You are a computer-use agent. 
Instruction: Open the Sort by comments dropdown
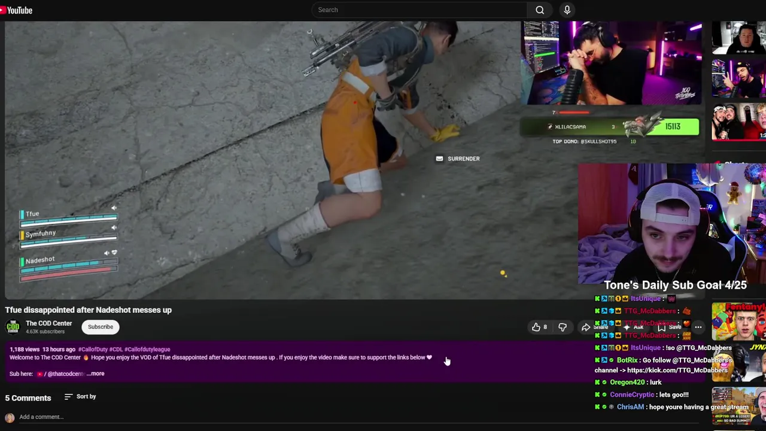80,396
